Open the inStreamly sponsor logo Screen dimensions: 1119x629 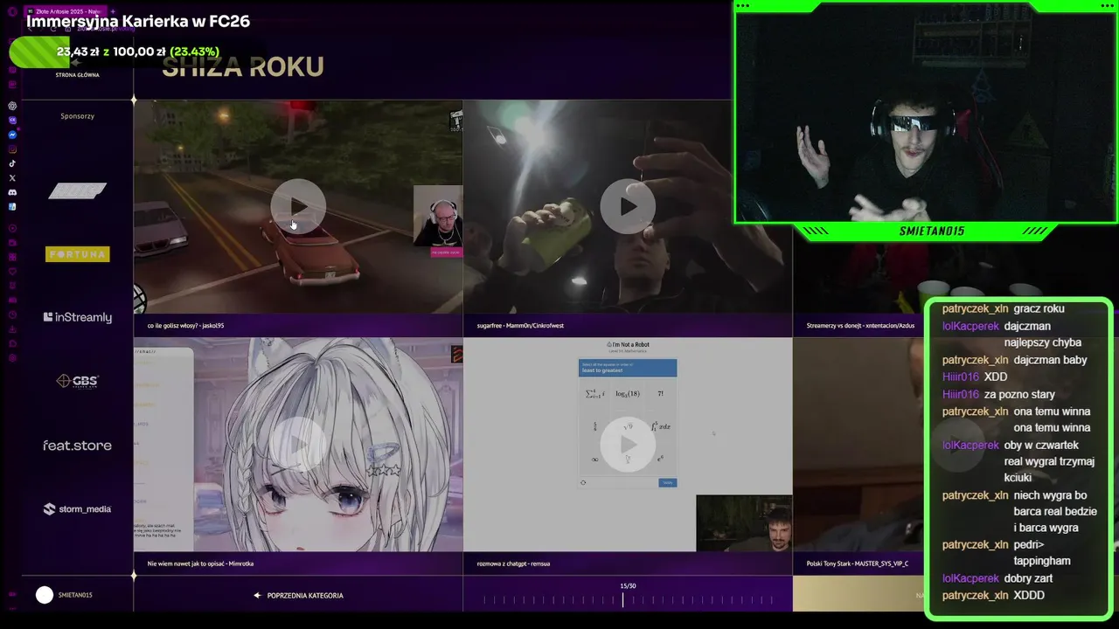coord(77,317)
